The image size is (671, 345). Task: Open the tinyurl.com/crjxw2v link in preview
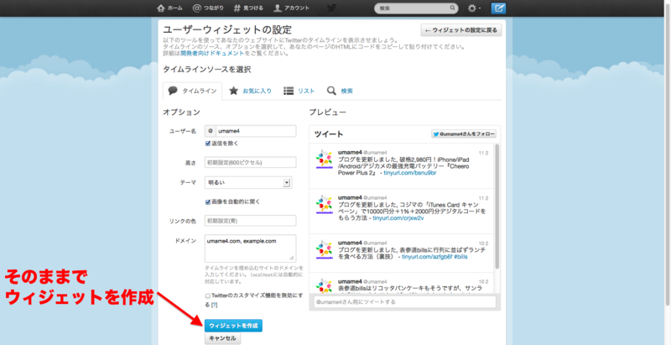[398, 218]
